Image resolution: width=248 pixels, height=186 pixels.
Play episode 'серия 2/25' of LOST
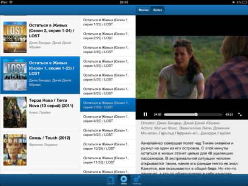pyautogui.click(x=108, y=36)
